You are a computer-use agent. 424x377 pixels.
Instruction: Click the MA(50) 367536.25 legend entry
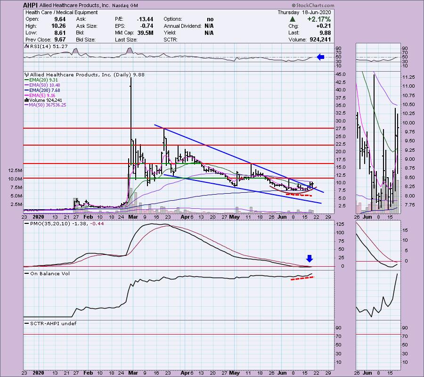pos(48,105)
